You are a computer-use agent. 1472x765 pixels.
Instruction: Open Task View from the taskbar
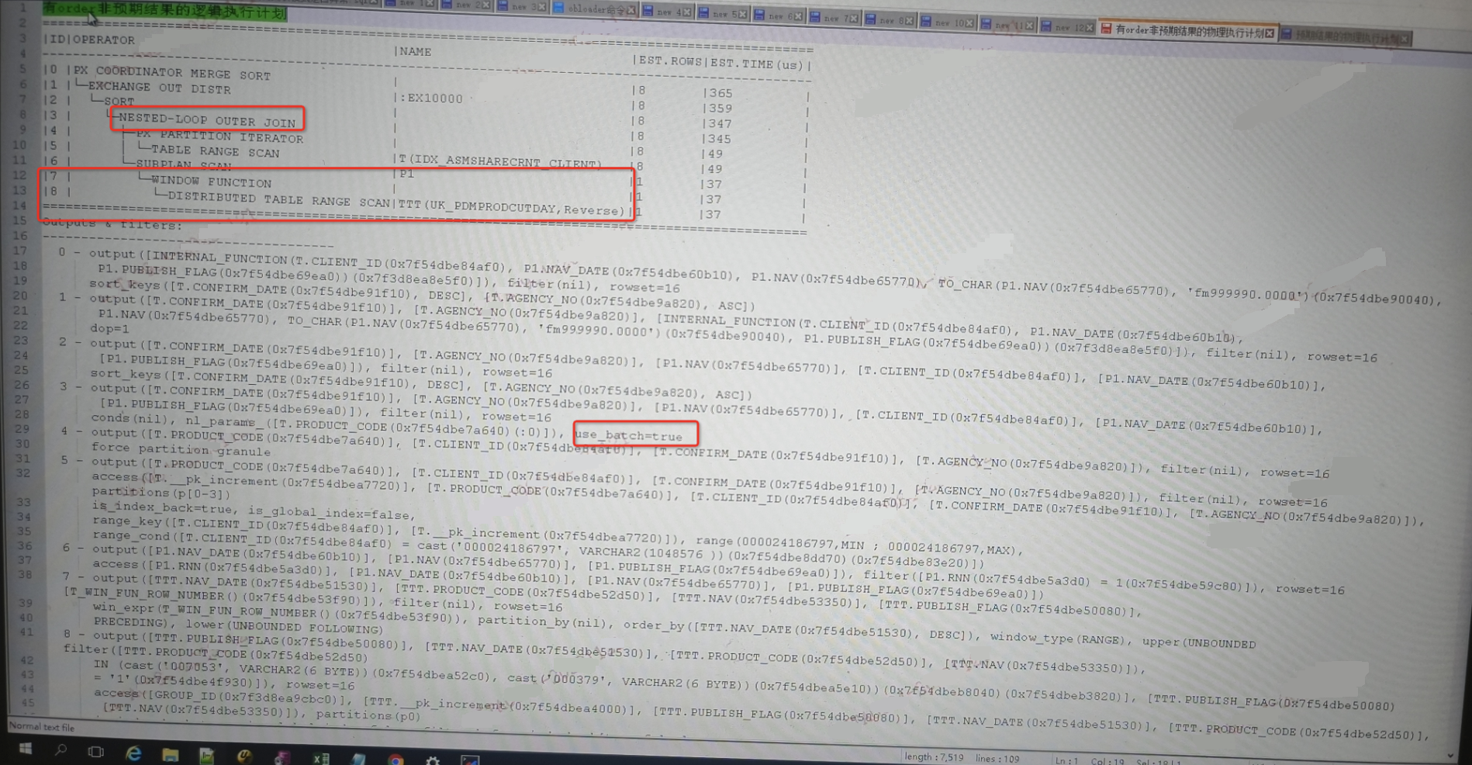click(96, 751)
